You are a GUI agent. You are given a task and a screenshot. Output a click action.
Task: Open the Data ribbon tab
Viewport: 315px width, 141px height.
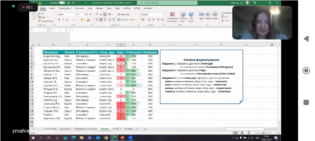tap(90, 8)
